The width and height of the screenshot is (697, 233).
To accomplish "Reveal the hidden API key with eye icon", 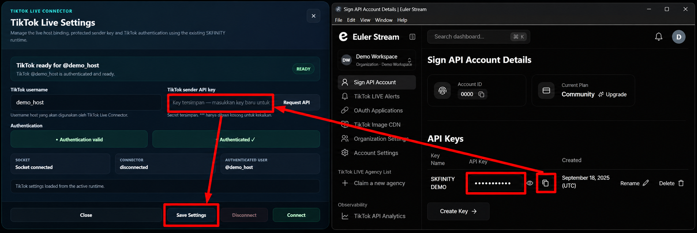I will 530,183.
